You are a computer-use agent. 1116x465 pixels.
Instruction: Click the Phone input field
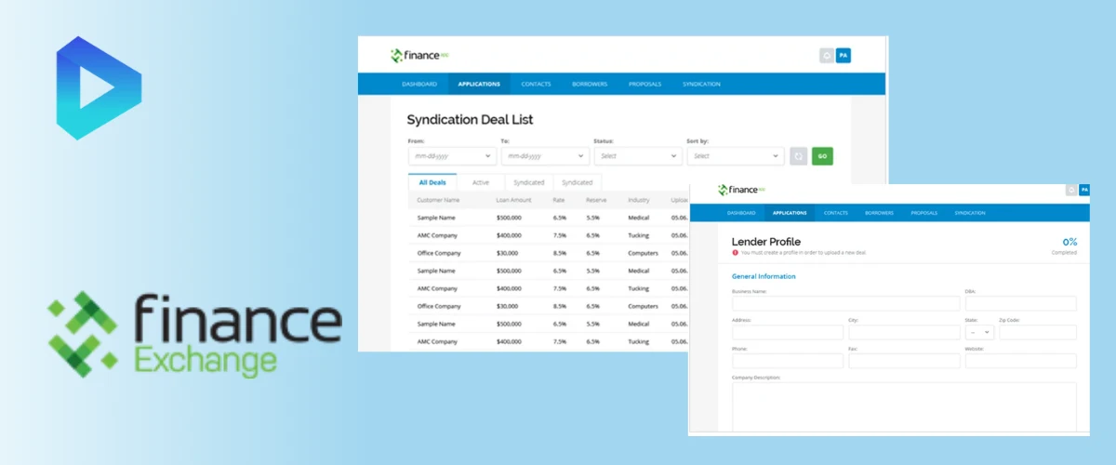788,361
